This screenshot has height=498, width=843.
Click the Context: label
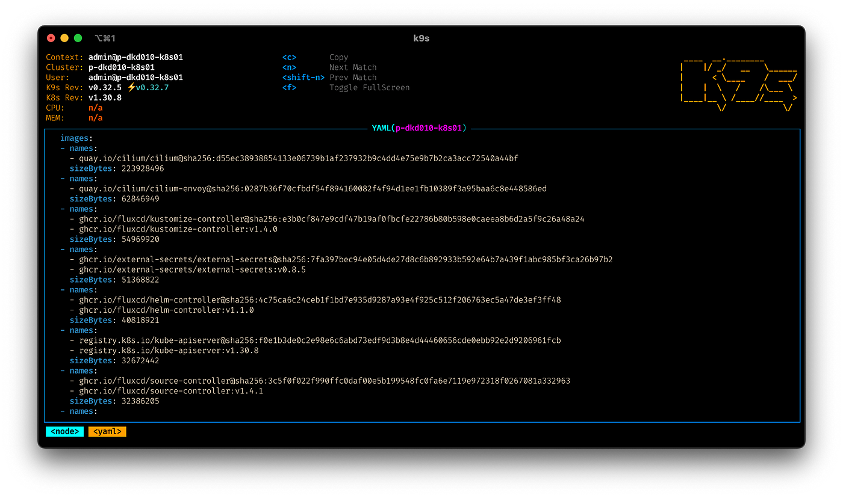tap(64, 57)
